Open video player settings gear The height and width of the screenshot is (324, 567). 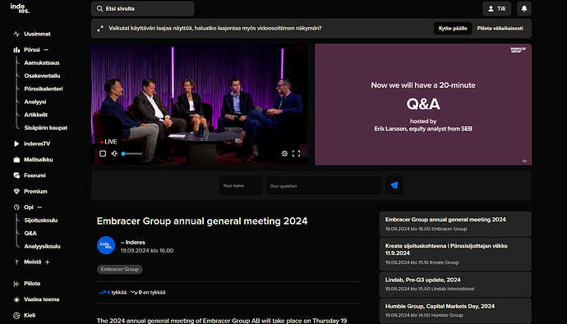[284, 153]
